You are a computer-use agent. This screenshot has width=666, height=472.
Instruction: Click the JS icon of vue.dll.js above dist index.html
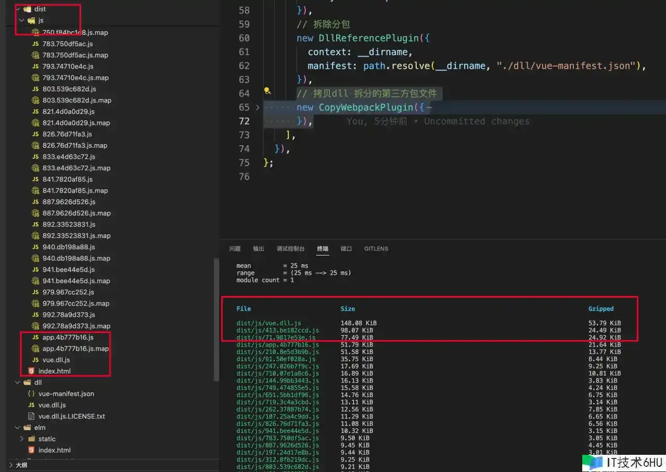[x=35, y=360]
